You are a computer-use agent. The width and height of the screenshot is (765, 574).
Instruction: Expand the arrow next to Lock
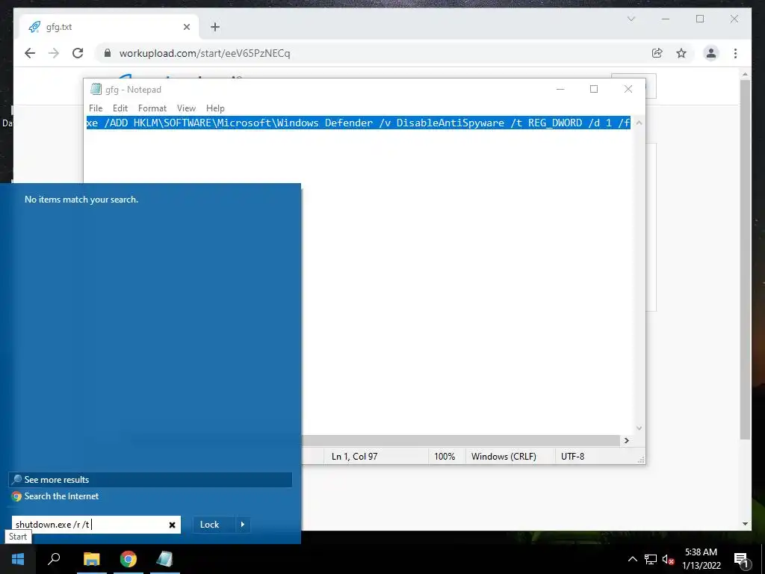point(243,524)
